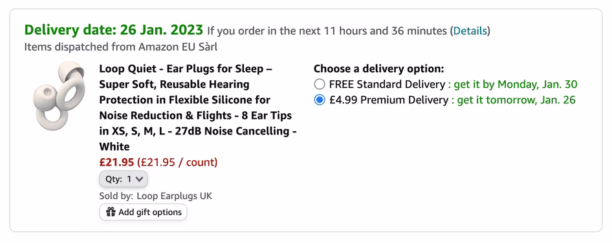Click the gift box icon
Screen dimensions: 612x243
click(111, 212)
